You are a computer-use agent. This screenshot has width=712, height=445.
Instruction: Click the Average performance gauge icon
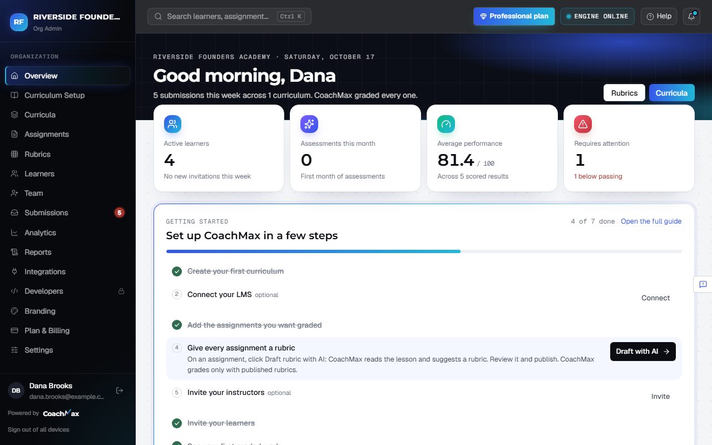tap(446, 124)
